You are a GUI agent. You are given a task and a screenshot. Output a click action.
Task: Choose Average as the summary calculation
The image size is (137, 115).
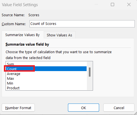pos(46,74)
